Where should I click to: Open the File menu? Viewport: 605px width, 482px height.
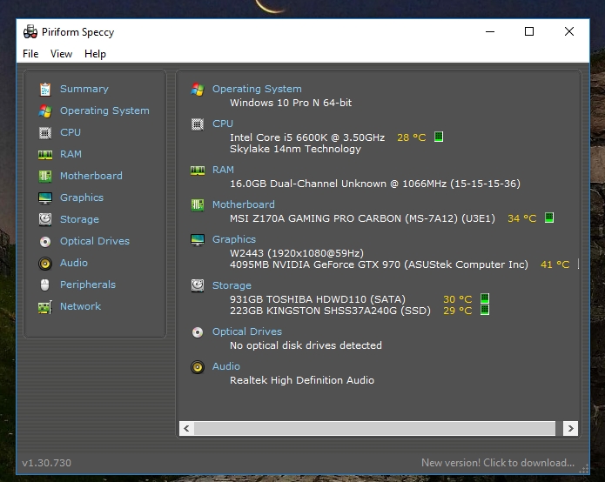pos(30,54)
